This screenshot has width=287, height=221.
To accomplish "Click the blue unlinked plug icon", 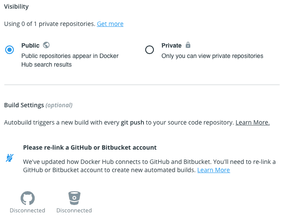I will (x=10, y=158).
